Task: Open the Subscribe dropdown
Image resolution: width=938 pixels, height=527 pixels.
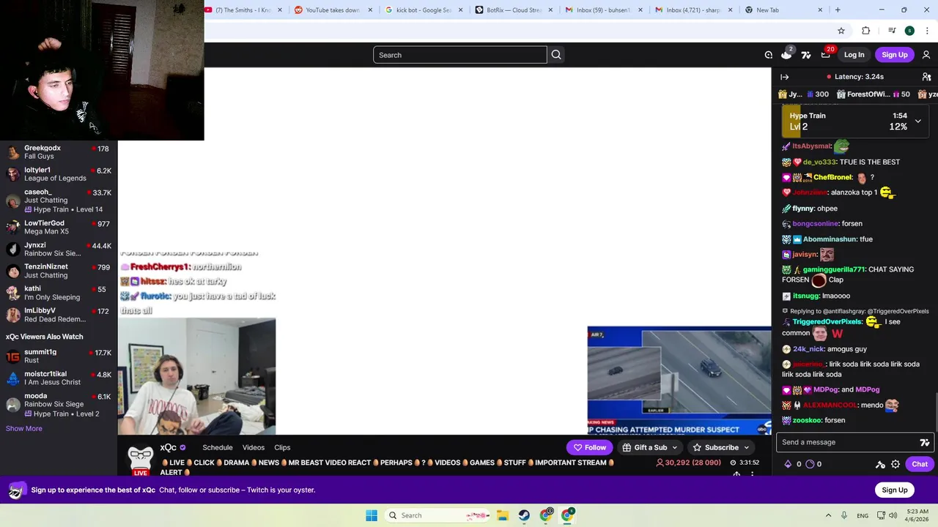Action: coord(722,447)
